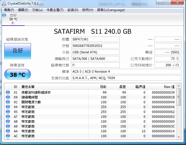This screenshot has height=145, width=186.
Task: Minimize the CrystalDiskInfo window
Action: (x=160, y=2)
